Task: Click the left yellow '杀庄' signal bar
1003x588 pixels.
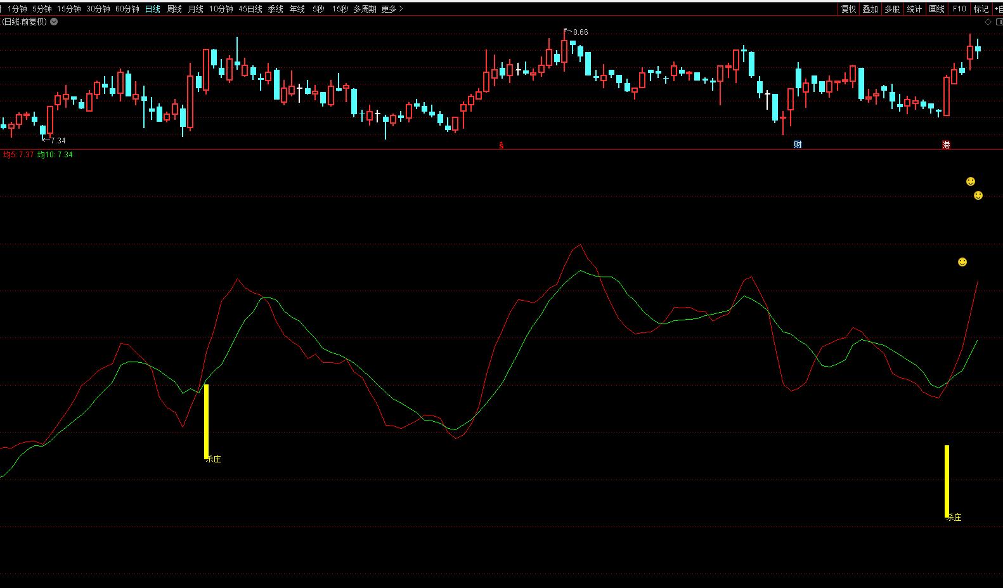Action: (x=206, y=421)
